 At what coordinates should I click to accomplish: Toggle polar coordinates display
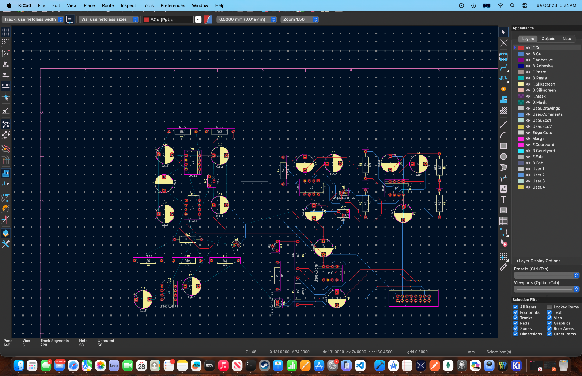click(6, 54)
